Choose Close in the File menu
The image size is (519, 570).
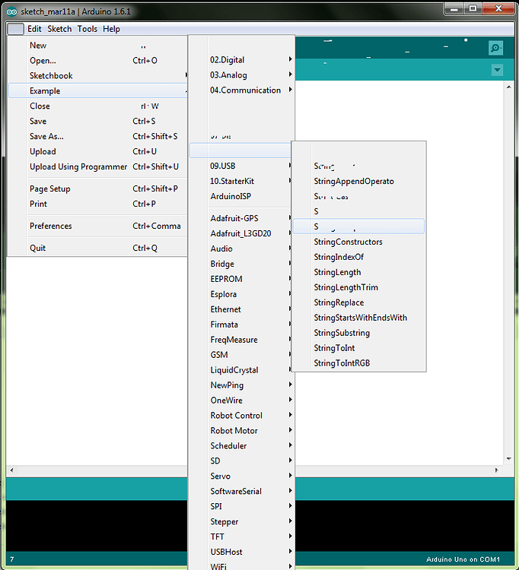coord(97,106)
